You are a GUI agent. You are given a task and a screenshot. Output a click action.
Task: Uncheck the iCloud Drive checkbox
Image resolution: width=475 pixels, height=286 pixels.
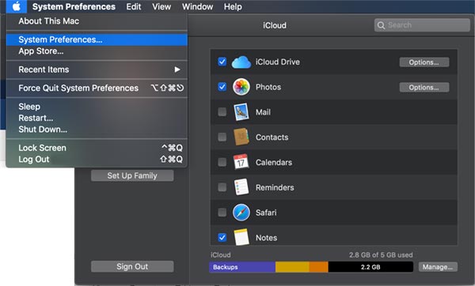pyautogui.click(x=222, y=62)
